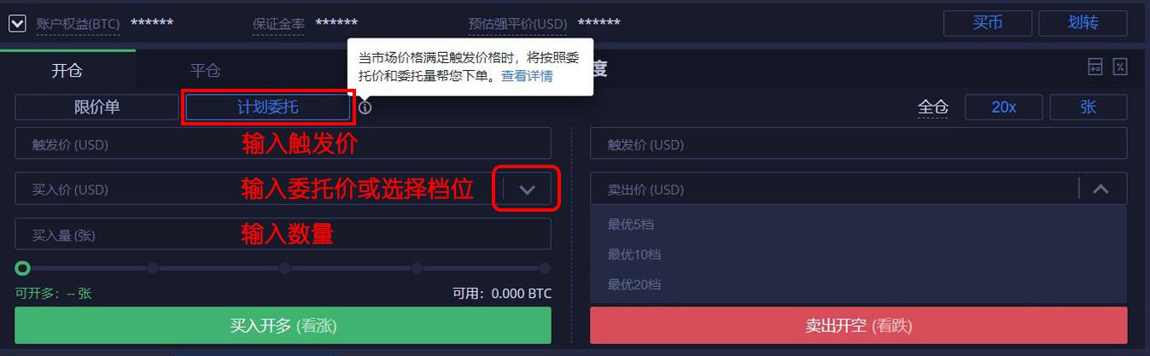1150x356 pixels.
Task: Select the 最优10档 option
Action: pyautogui.click(x=634, y=254)
